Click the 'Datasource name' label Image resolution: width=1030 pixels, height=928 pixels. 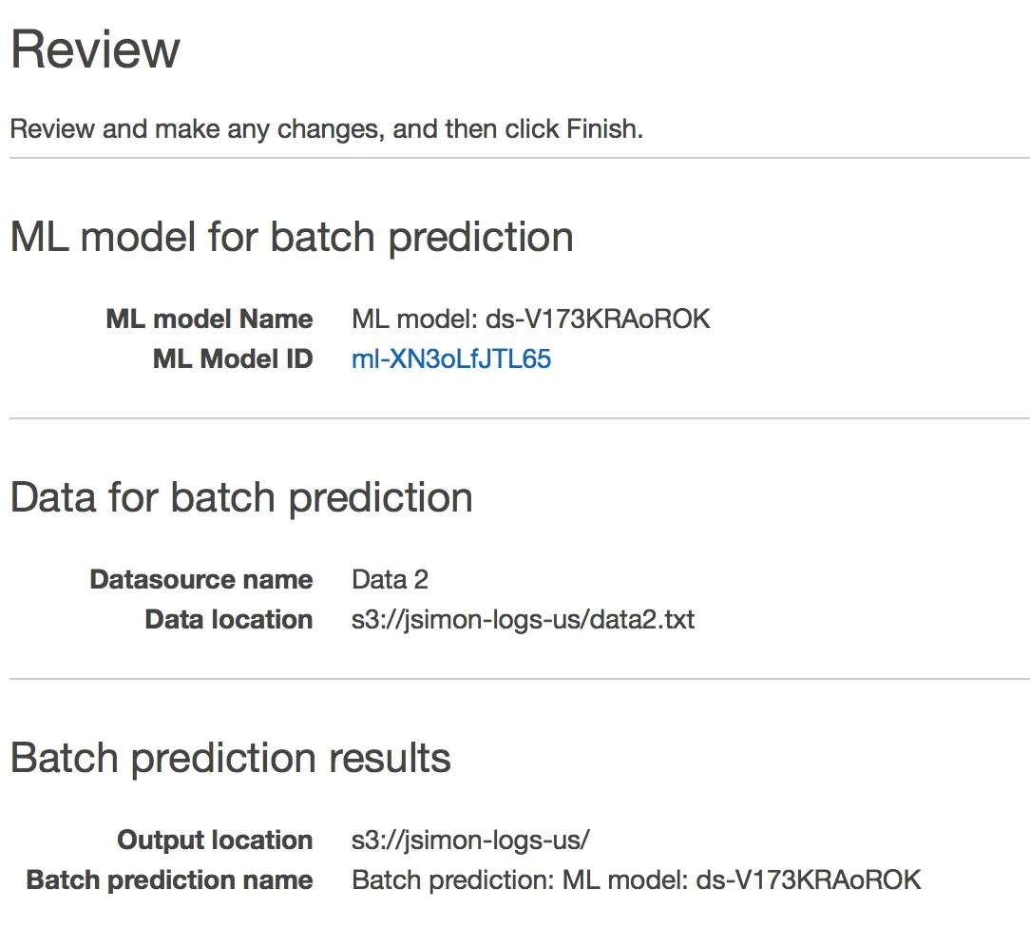[201, 580]
